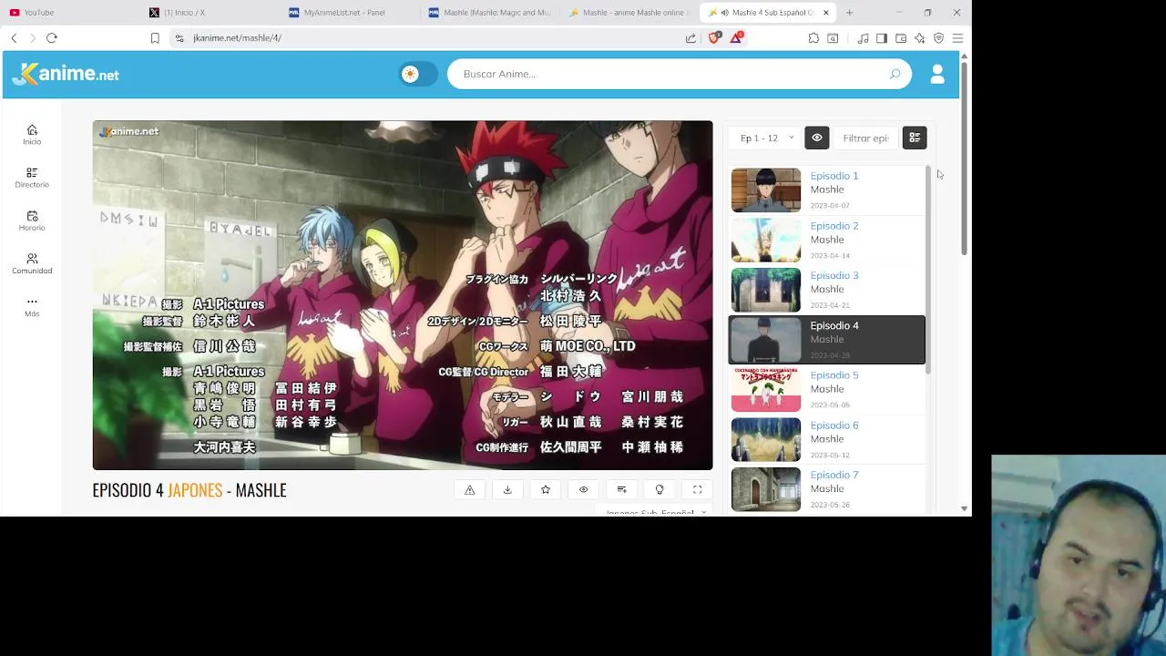Expand video to fullscreen mode
This screenshot has height=656, width=1166.
coord(698,490)
